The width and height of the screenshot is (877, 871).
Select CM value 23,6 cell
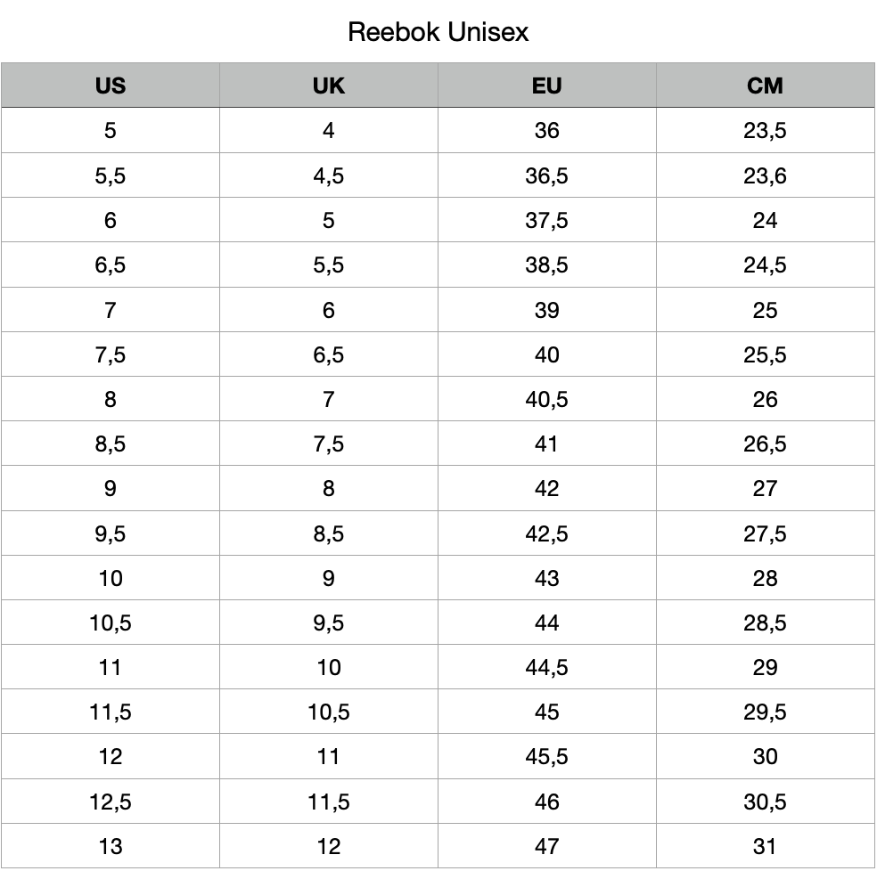[x=765, y=175]
